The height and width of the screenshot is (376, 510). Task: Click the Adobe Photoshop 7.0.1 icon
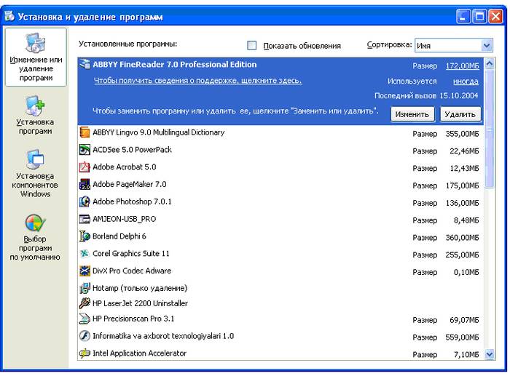tap(85, 202)
